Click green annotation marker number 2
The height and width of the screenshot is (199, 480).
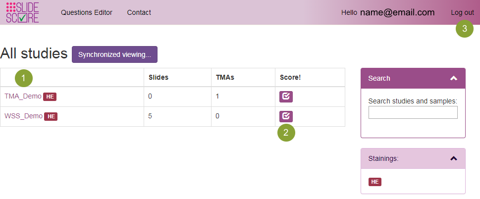(286, 133)
